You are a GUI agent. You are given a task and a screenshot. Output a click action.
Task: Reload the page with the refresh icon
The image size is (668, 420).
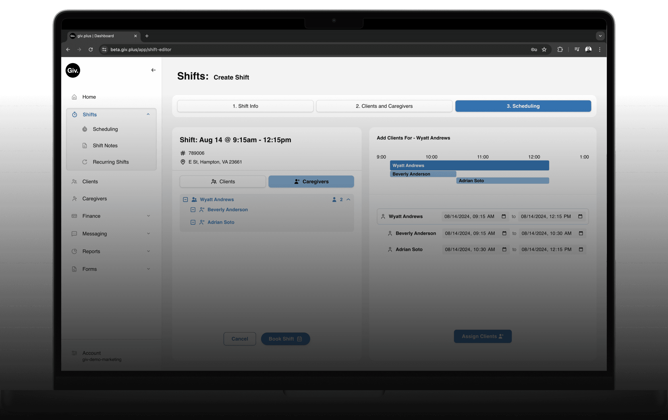(91, 49)
